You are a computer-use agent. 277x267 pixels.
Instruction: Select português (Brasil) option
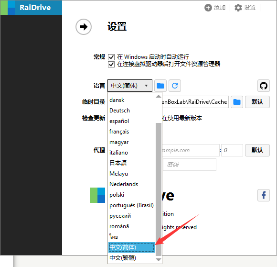132,205
